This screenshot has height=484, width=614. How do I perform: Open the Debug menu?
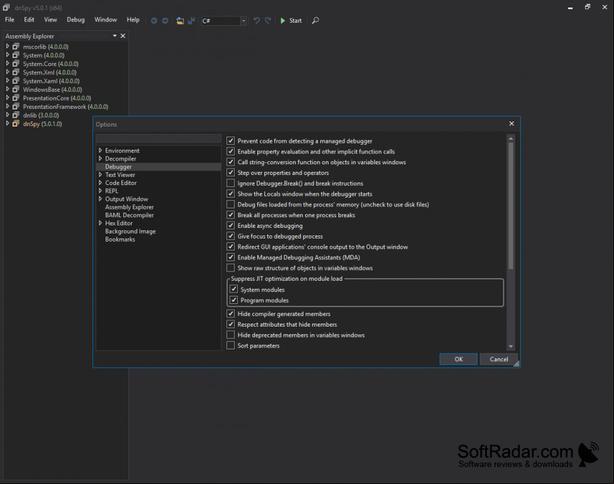[x=75, y=20]
